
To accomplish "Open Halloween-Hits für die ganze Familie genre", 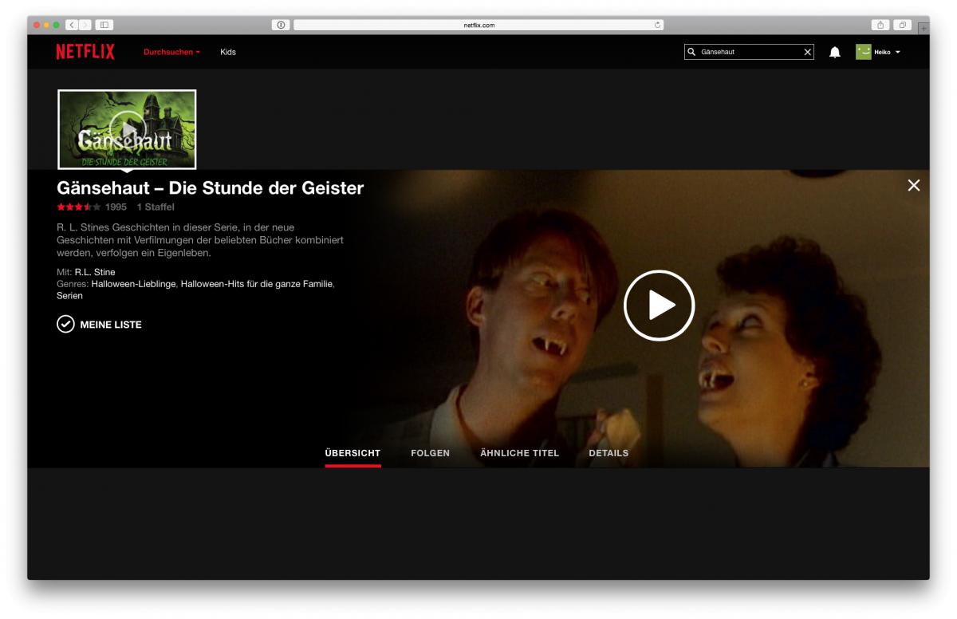I will [x=257, y=283].
